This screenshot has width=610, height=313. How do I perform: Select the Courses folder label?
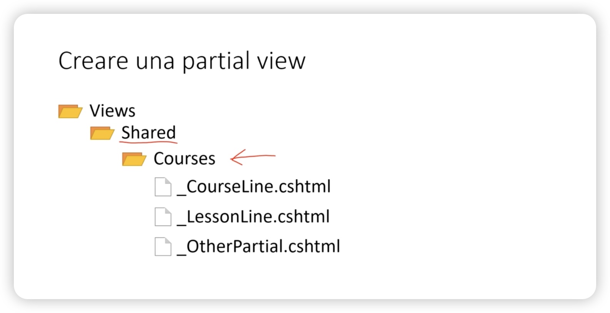[x=184, y=158]
